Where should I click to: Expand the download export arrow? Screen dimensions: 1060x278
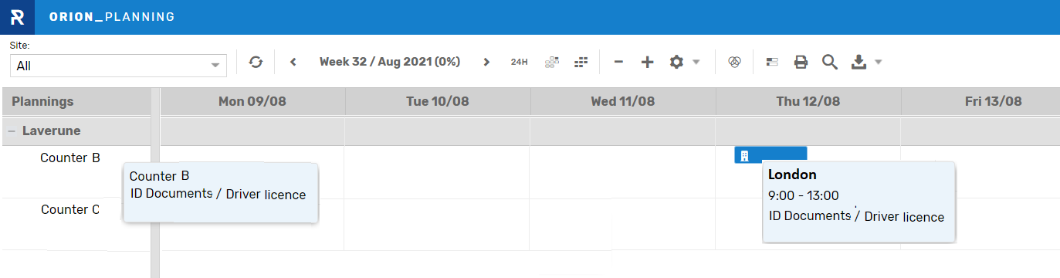(878, 63)
